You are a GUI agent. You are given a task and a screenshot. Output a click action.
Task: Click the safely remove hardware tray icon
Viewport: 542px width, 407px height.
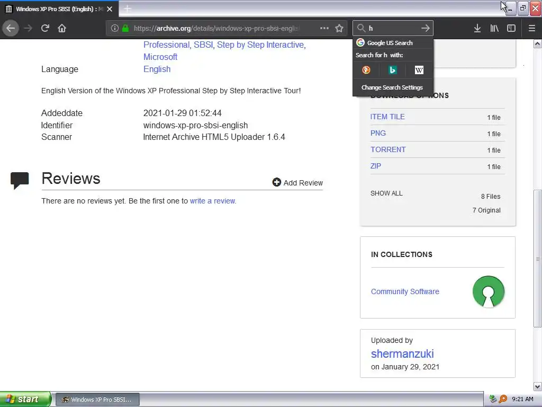coord(493,399)
